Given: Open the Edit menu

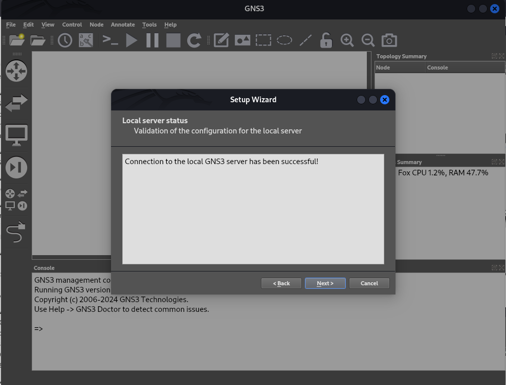Looking at the screenshot, I should 29,25.
